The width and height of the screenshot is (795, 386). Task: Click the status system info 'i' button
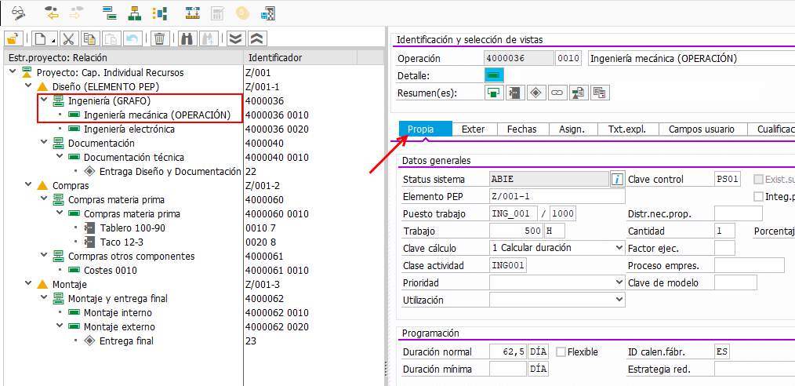(x=617, y=179)
